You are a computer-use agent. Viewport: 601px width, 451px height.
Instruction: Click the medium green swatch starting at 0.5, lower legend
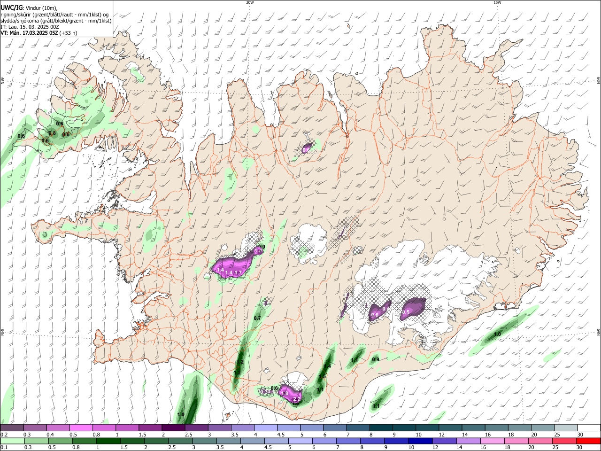pyautogui.click(x=60, y=441)
